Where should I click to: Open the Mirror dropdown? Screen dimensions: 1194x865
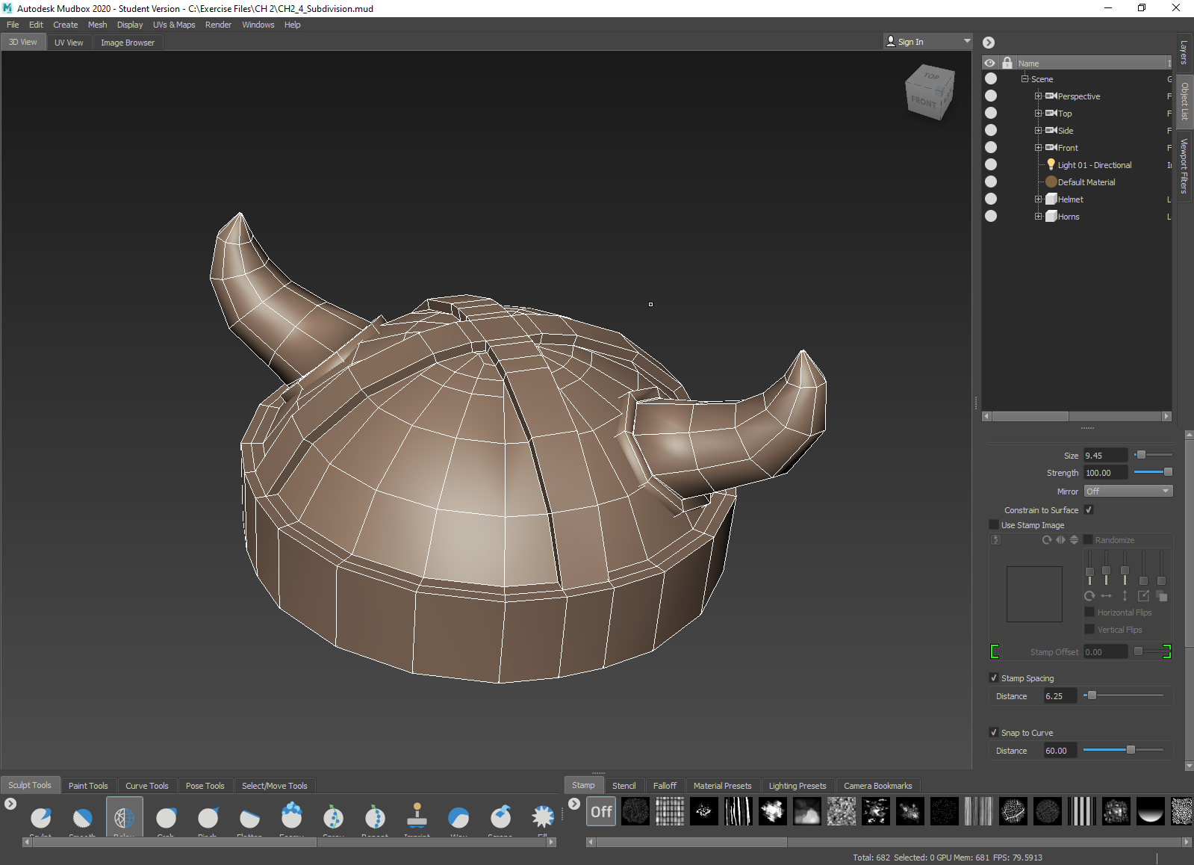1128,492
